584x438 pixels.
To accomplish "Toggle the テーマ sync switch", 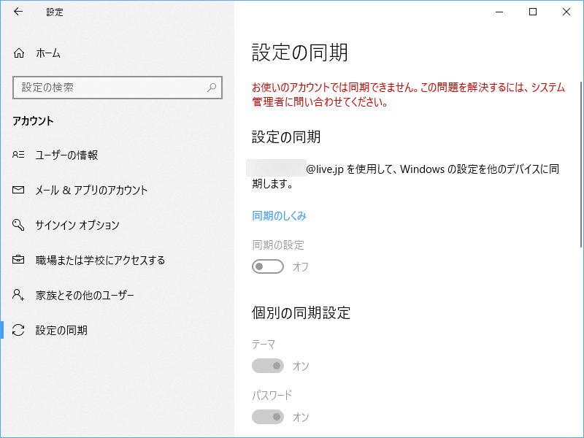I will (x=268, y=365).
